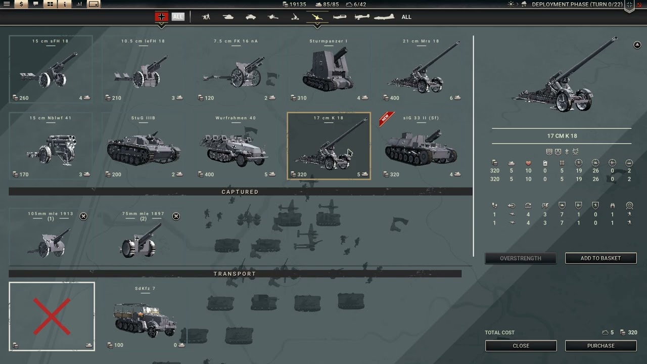
Task: Open the speech bubble message icon
Action: (35, 4)
